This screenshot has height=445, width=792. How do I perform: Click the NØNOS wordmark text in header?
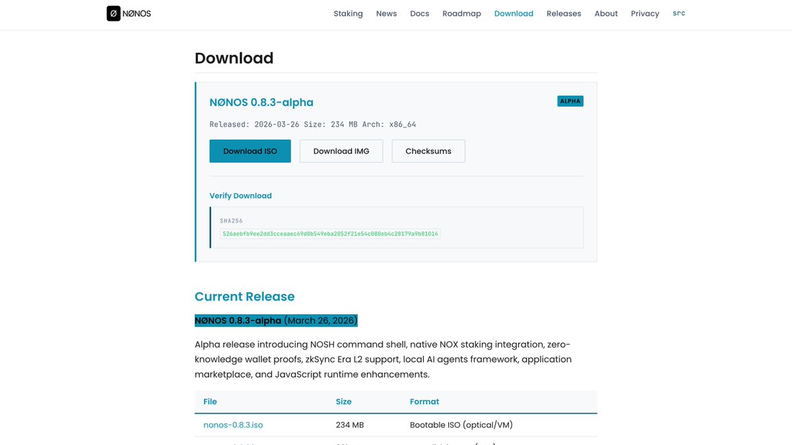[x=138, y=14]
